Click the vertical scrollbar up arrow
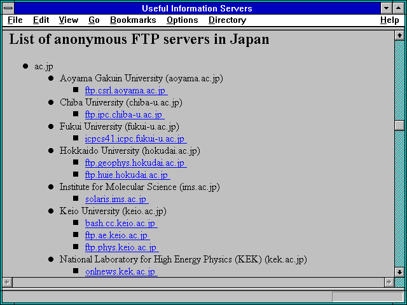Viewport: 407px width, 305px height. 399,36
